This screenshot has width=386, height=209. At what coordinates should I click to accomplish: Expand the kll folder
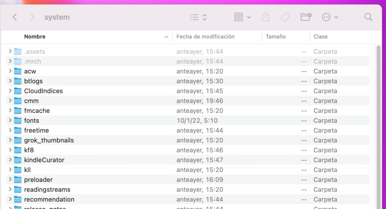[10, 169]
